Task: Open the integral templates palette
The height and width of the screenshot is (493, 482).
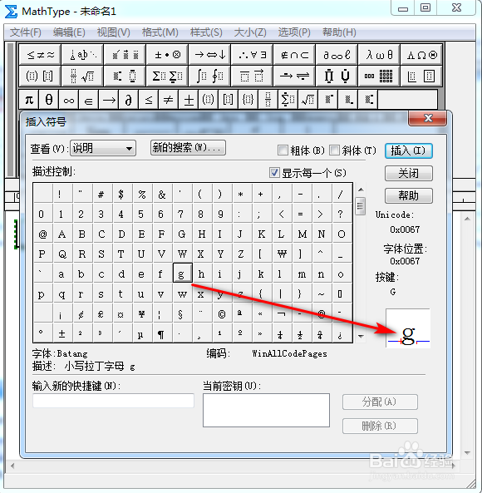Action: [209, 76]
